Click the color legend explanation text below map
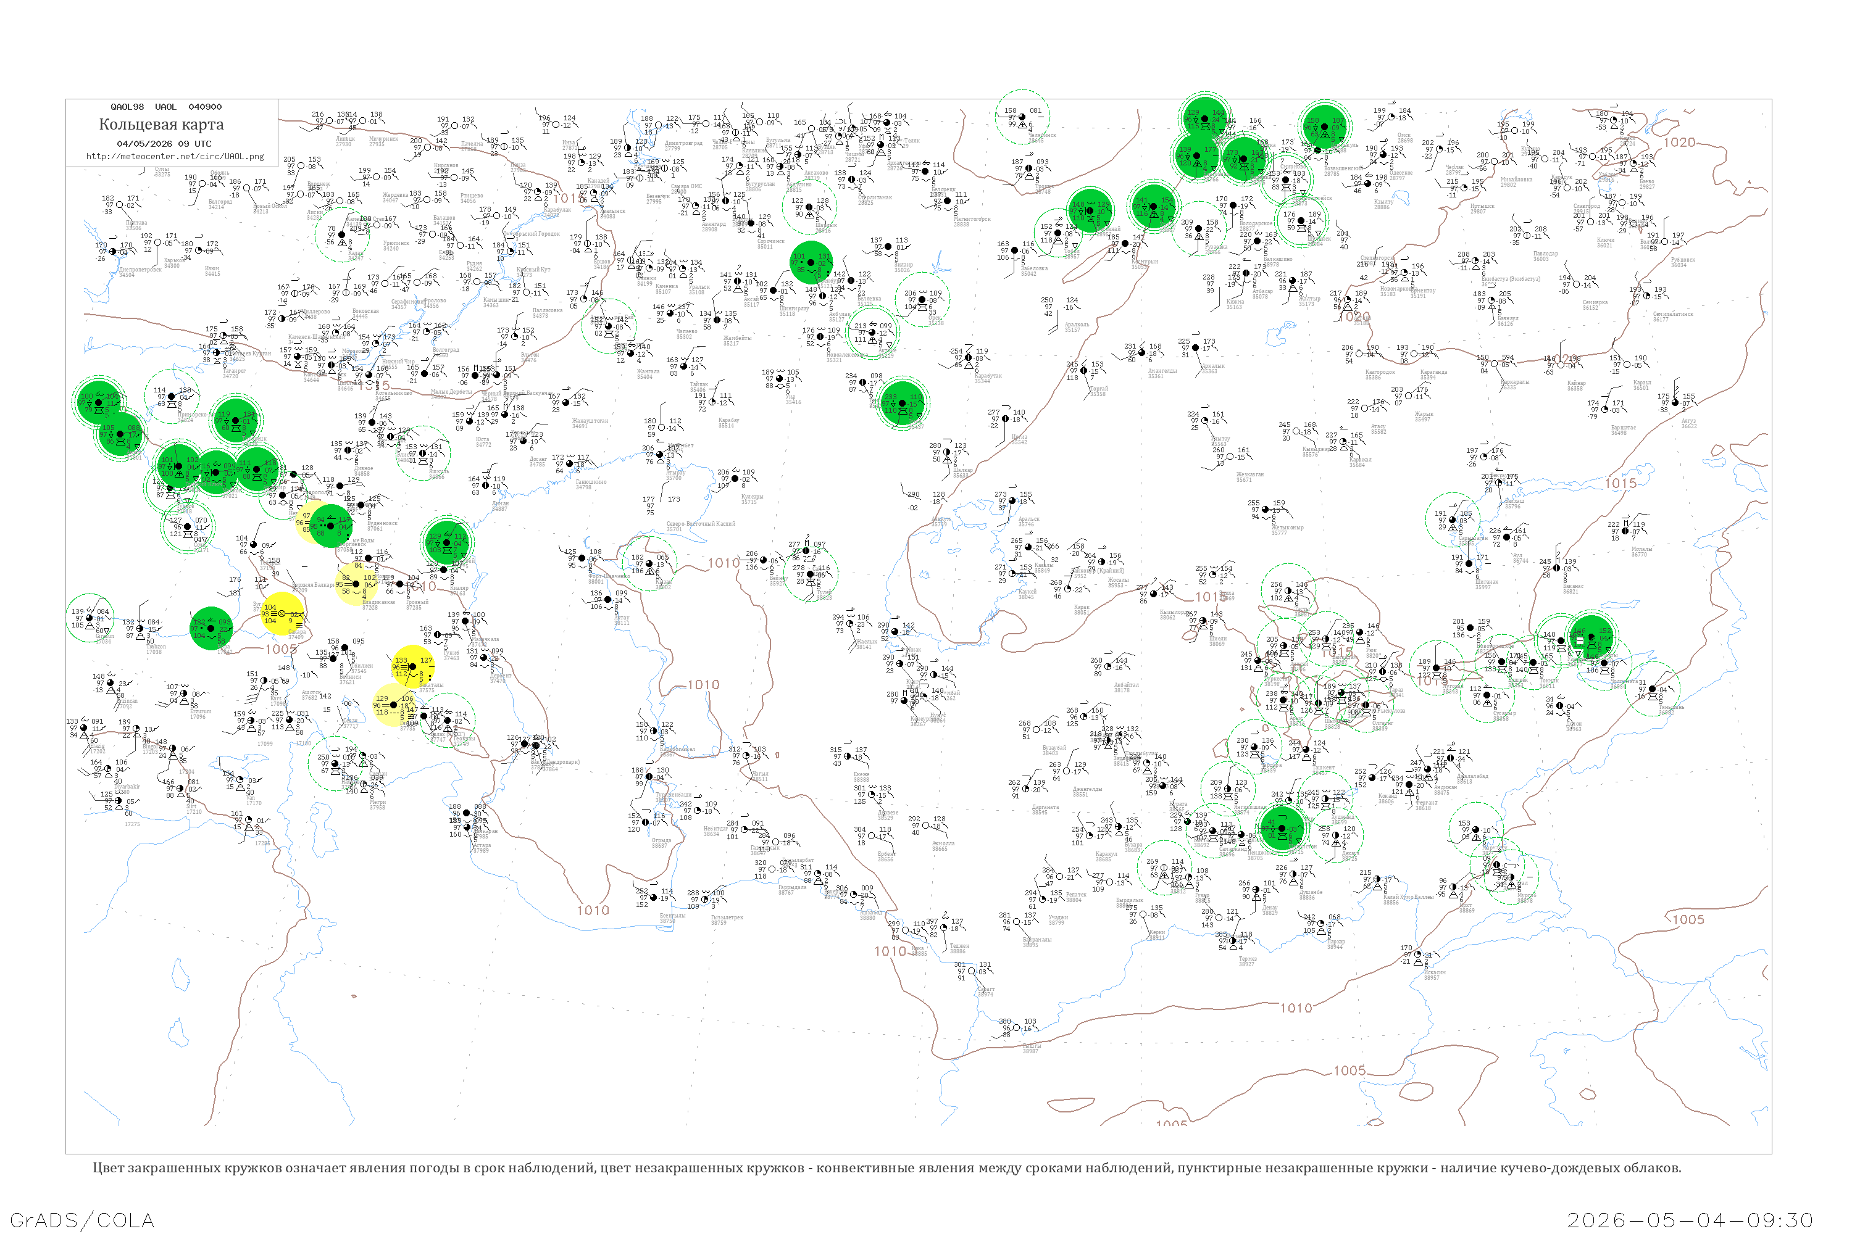Image resolution: width=1852 pixels, height=1234 pixels. 886,1168
